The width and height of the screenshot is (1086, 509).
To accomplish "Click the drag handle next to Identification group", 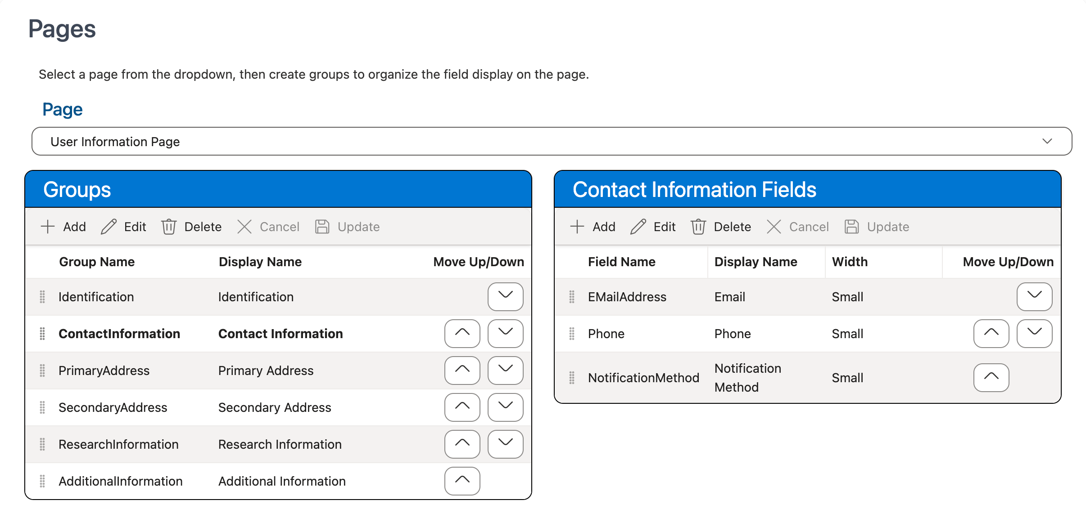I will 42,297.
